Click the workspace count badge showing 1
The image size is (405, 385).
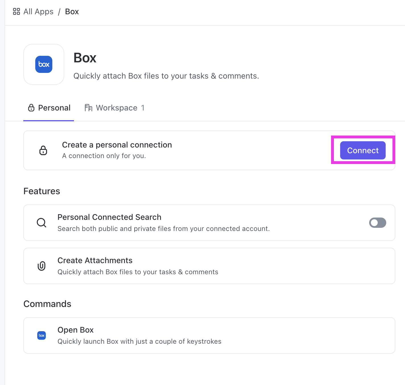pyautogui.click(x=143, y=108)
